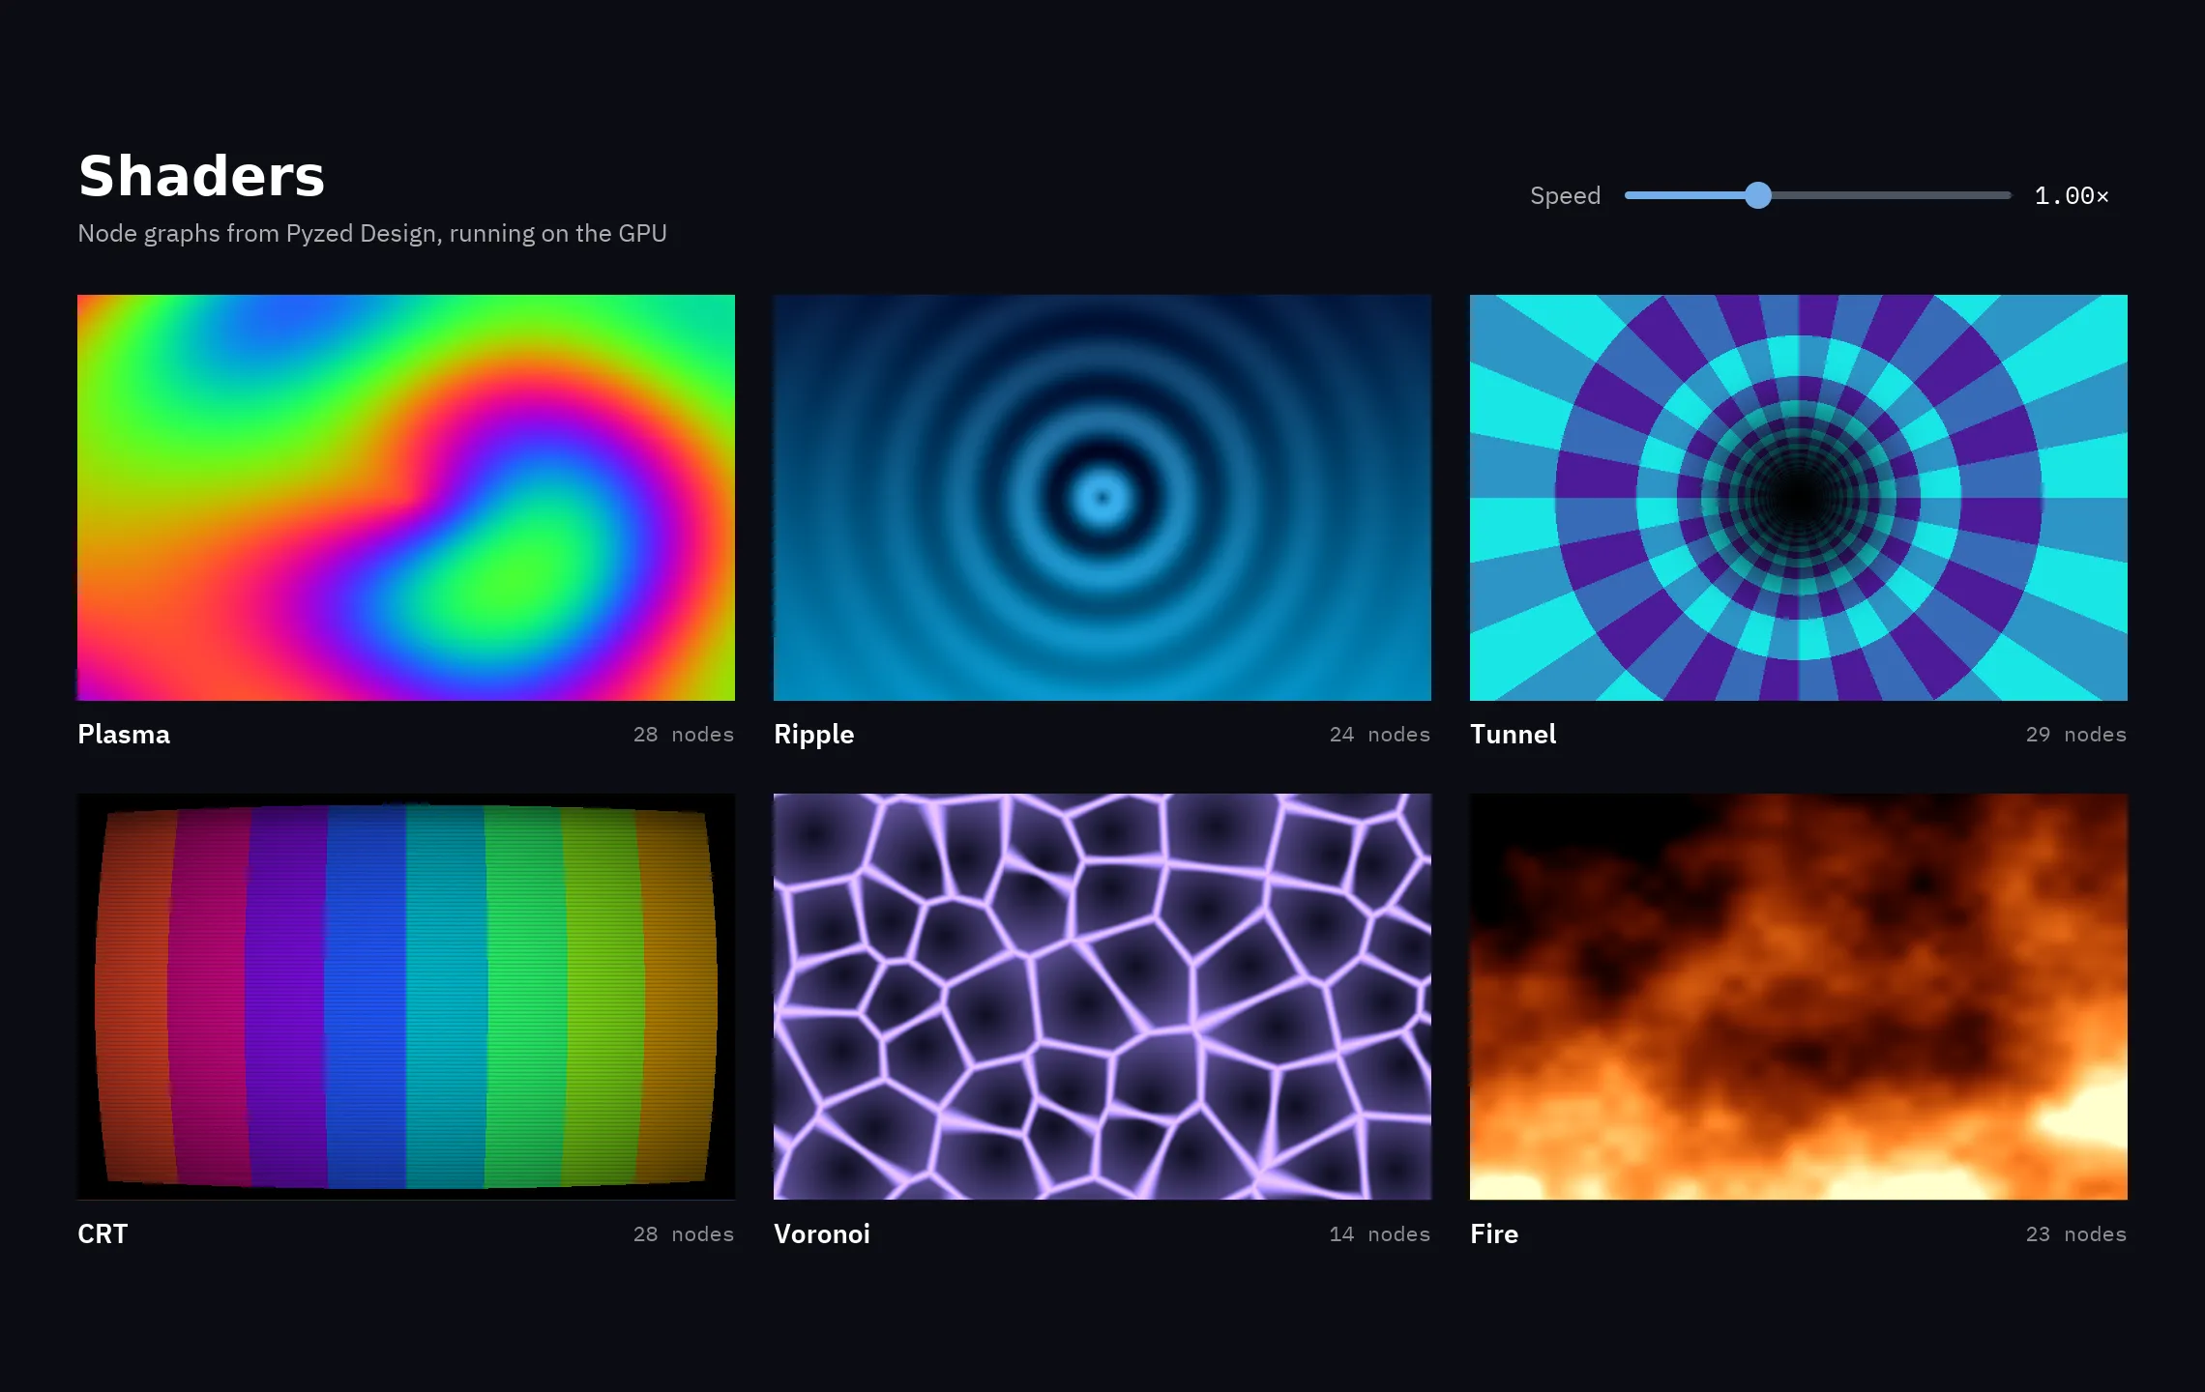
Task: Click the Pyzed Design subtitle text
Action: [x=372, y=234]
